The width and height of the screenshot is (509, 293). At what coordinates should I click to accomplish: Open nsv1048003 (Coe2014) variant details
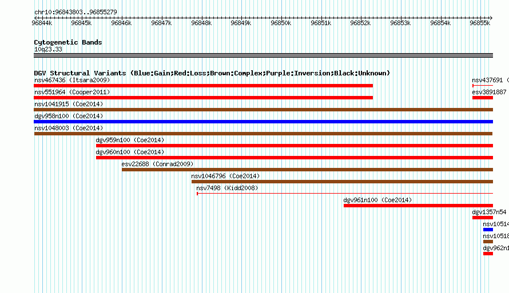69,128
